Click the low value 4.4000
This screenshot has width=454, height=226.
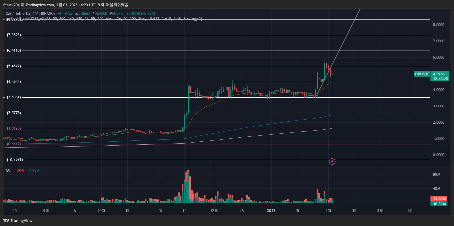click(101, 14)
